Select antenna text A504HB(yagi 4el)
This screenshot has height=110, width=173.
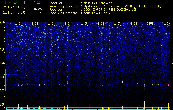[97, 13]
